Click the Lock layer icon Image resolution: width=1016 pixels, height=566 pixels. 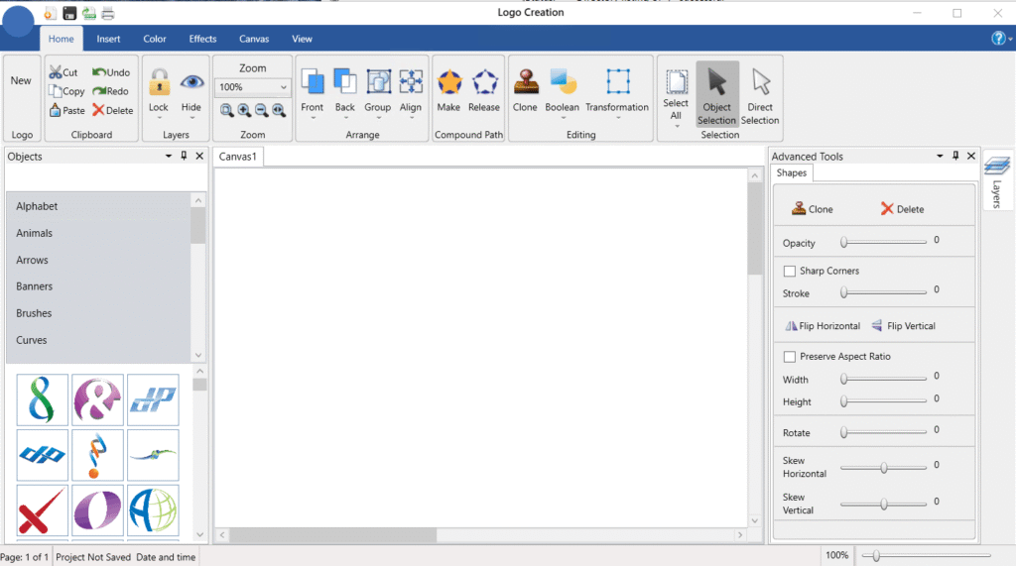click(159, 83)
